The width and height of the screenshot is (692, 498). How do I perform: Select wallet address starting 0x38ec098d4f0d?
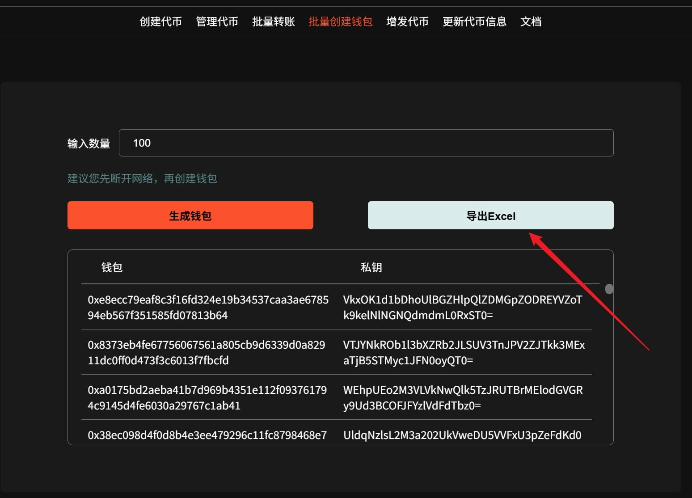[207, 435]
